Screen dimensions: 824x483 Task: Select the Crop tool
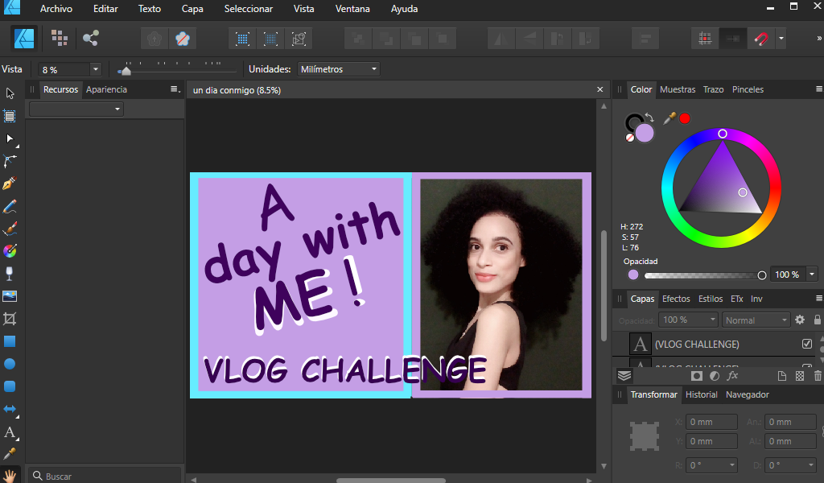coord(10,319)
